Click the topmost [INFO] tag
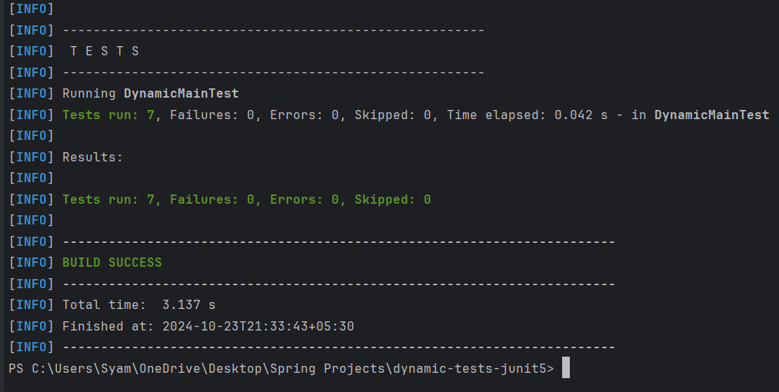779x392 pixels. [31, 9]
